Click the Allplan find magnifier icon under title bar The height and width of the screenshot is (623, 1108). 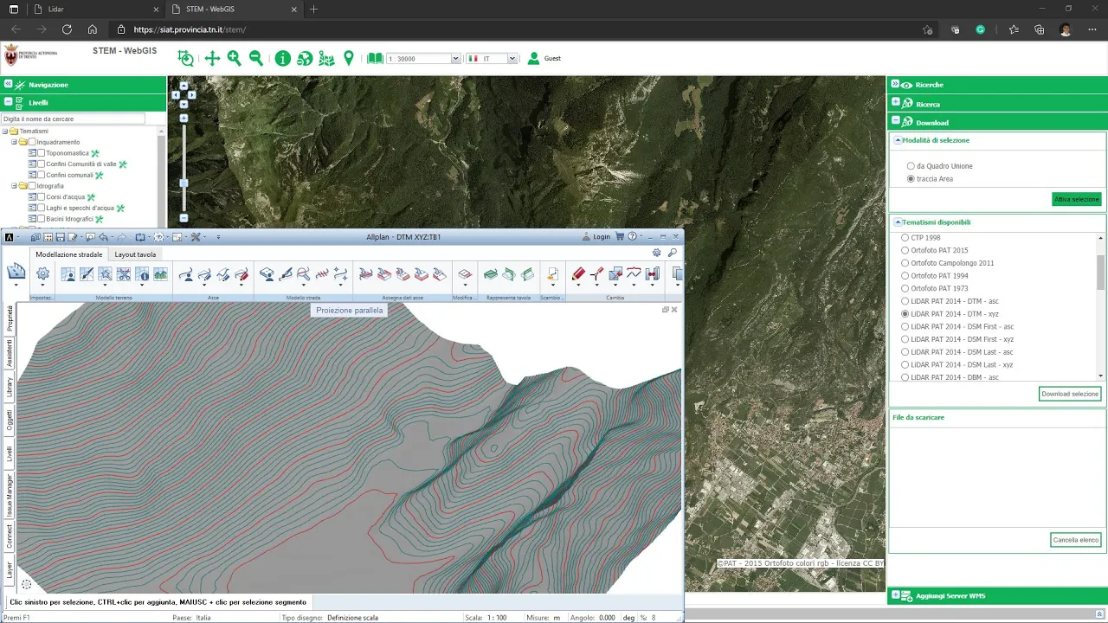coord(673,253)
